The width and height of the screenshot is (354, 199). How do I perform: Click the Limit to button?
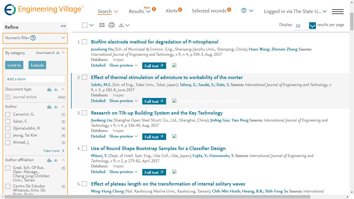(x=14, y=65)
